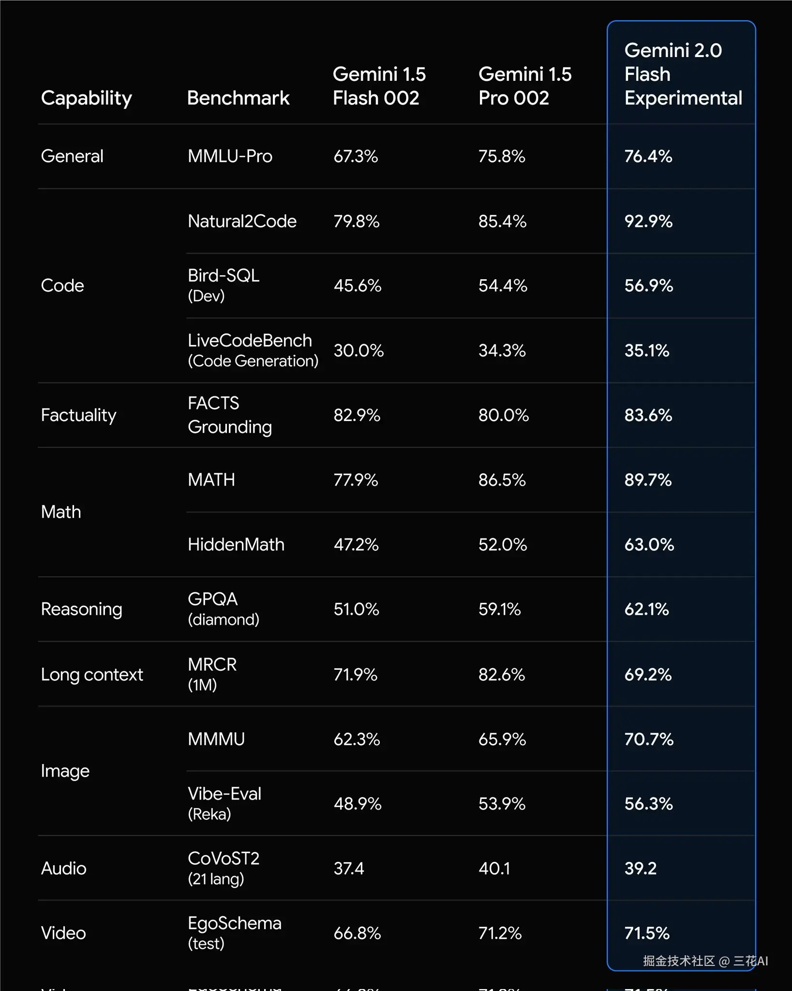
Task: Click the 76.4% MMLU-Pro score
Action: pyautogui.click(x=648, y=156)
